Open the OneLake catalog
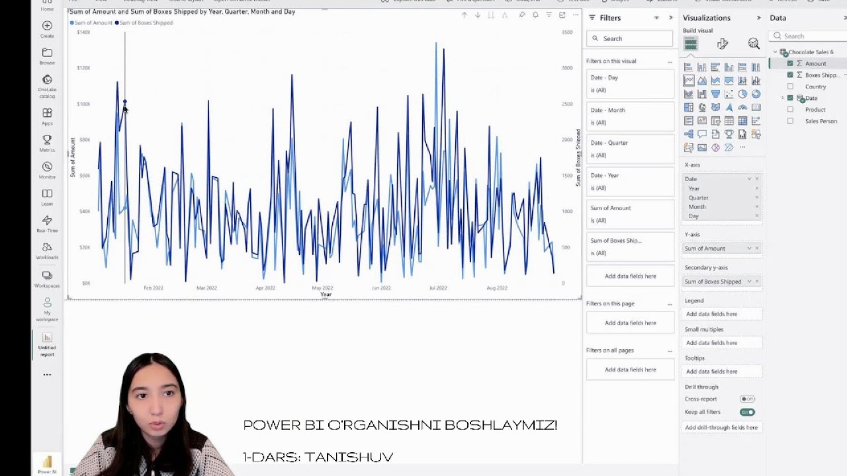The width and height of the screenshot is (847, 476). click(x=47, y=87)
